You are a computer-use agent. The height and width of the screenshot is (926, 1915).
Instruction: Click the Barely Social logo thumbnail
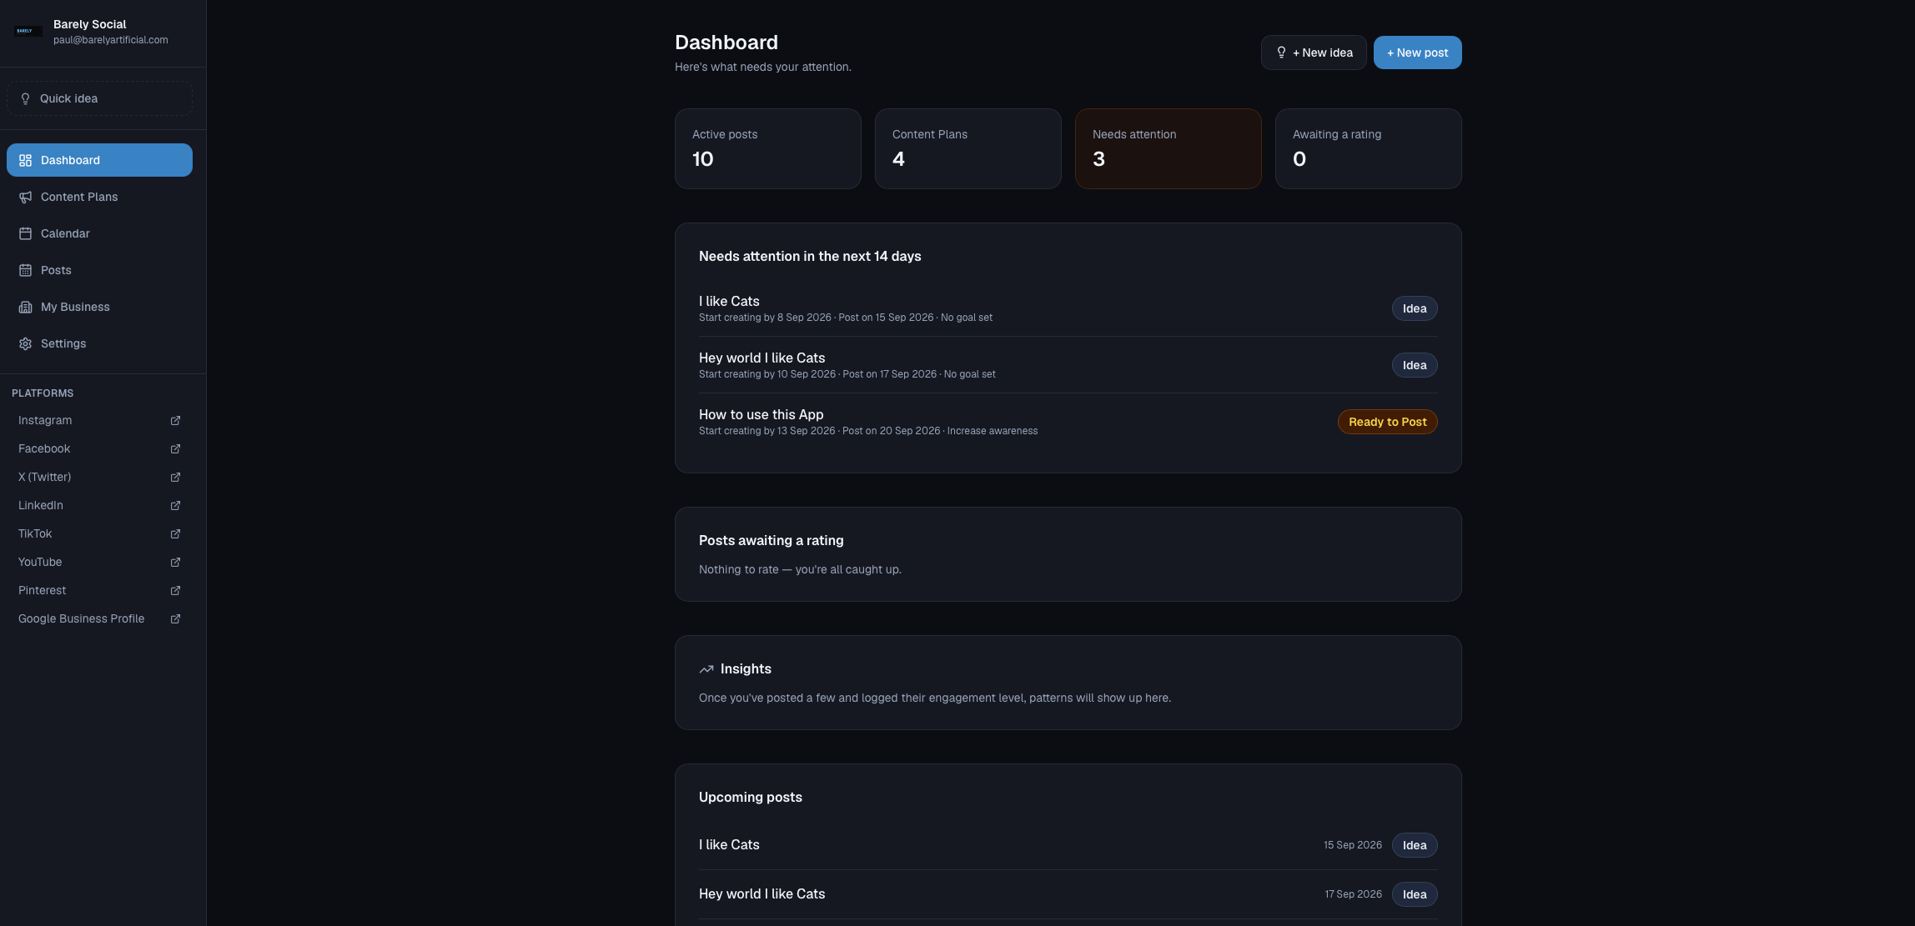[28, 31]
